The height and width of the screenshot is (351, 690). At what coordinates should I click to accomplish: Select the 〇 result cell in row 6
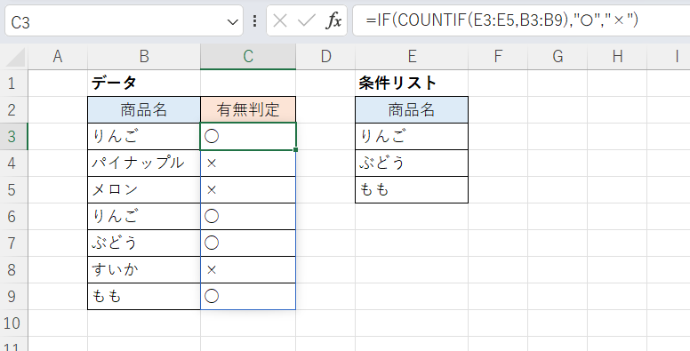coord(248,217)
